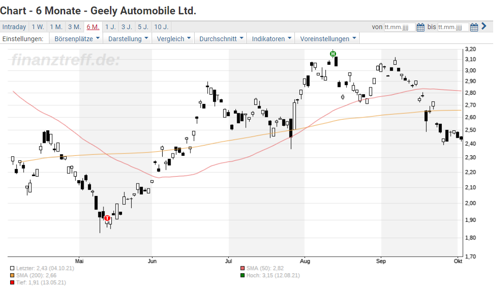Click the 'Jul' x-axis month label
The height and width of the screenshot is (294, 495).
click(229, 261)
